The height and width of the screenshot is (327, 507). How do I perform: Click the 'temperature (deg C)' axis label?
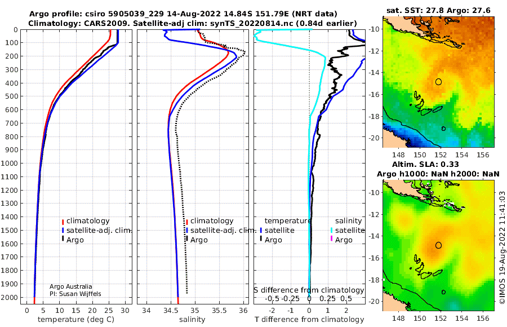pos(76,319)
